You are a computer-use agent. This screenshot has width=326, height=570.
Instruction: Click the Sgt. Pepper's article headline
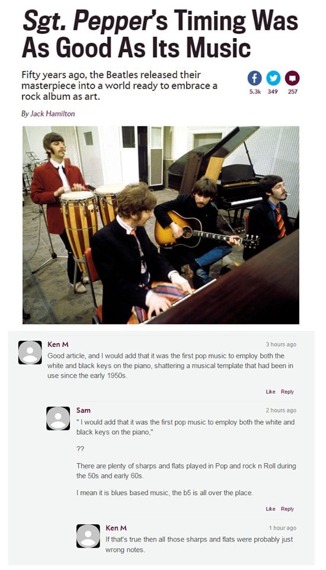click(x=159, y=34)
